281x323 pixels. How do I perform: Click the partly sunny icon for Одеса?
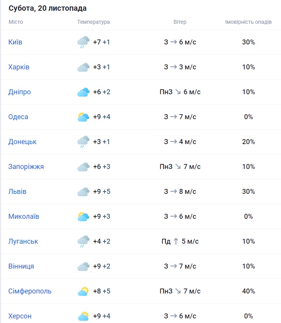[x=83, y=117]
